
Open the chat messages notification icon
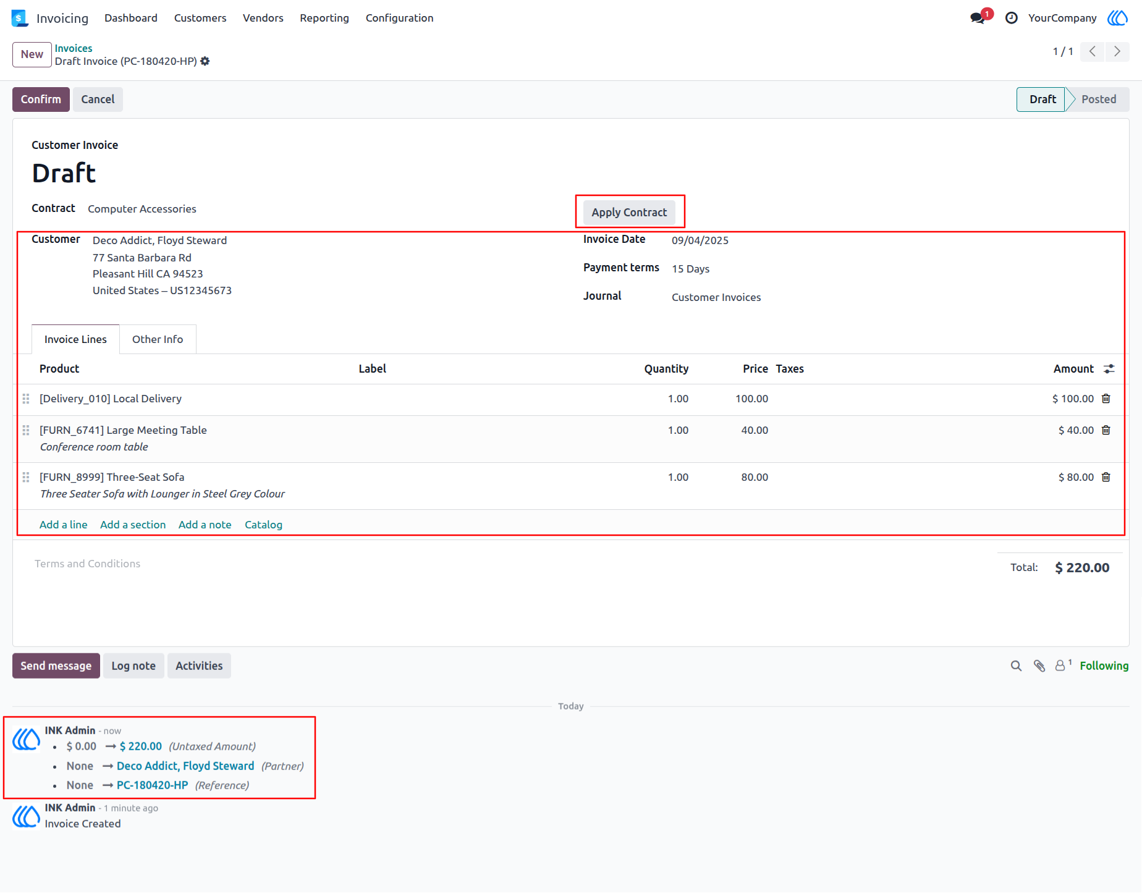[x=978, y=18]
